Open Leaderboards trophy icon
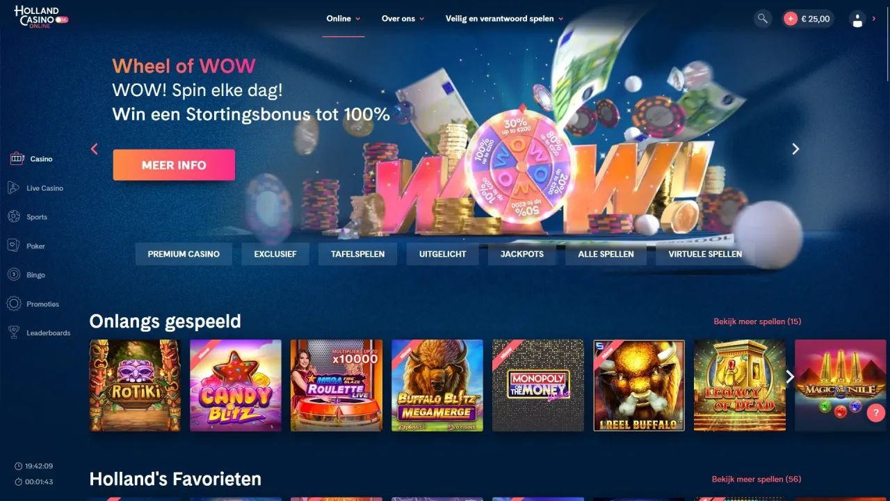The height and width of the screenshot is (501, 890). pos(13,333)
